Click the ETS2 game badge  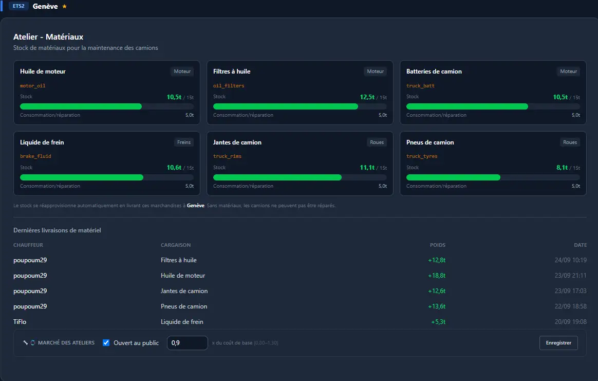18,6
